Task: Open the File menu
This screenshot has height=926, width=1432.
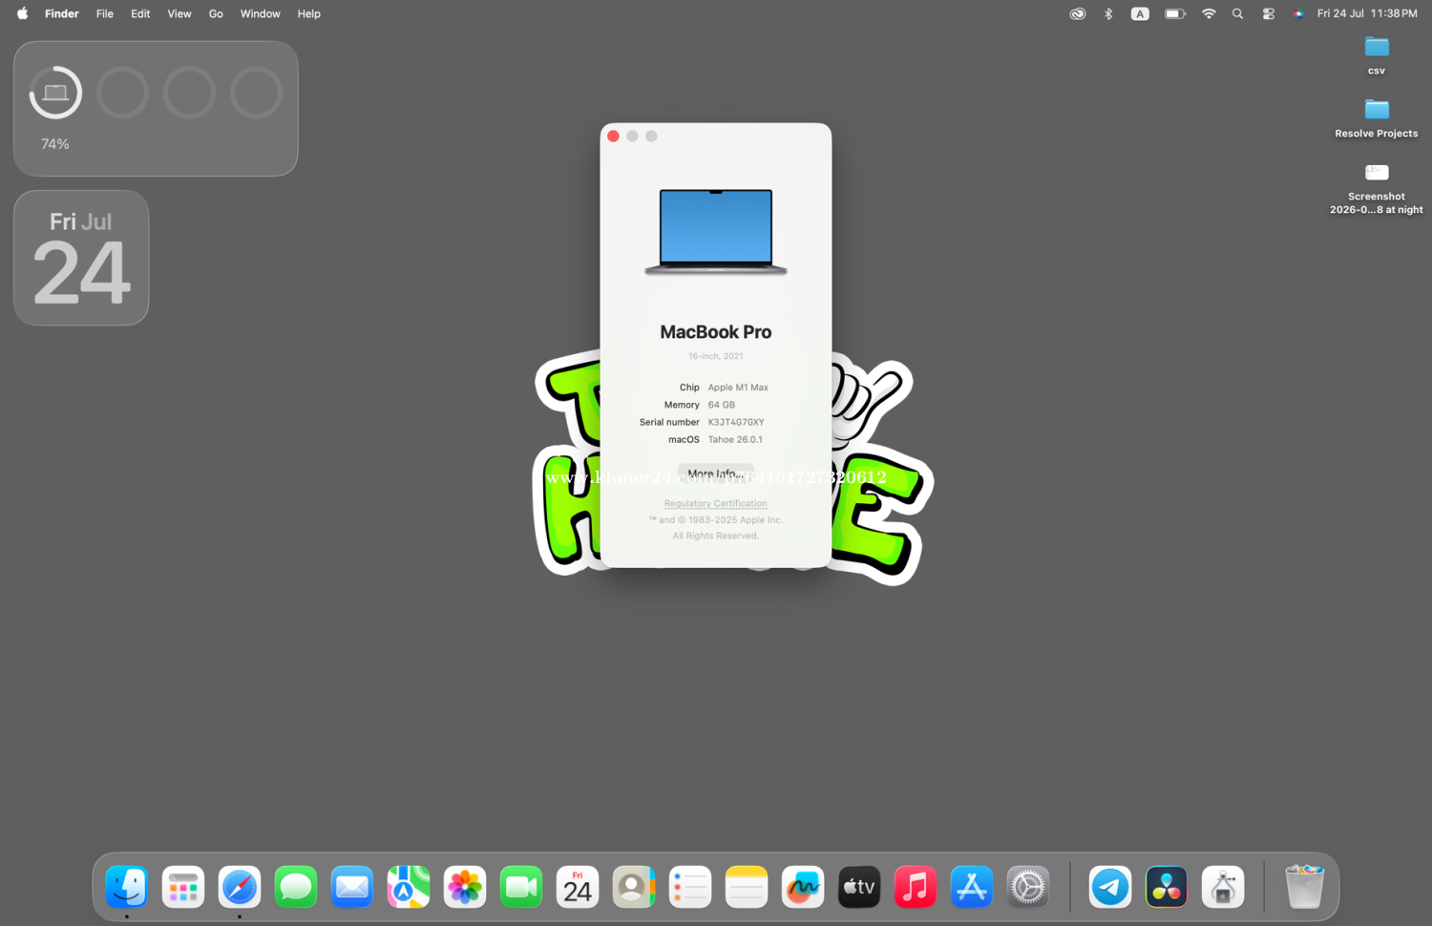Action: (x=105, y=13)
